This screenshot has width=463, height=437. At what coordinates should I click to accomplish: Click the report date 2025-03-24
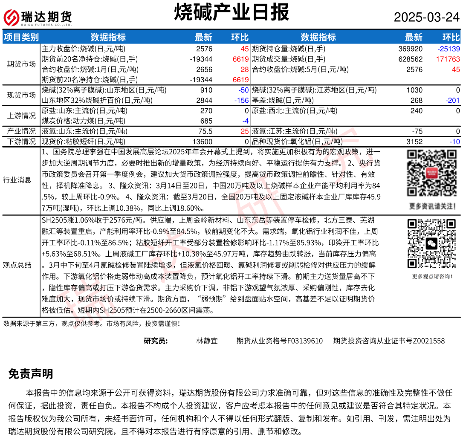426,17
